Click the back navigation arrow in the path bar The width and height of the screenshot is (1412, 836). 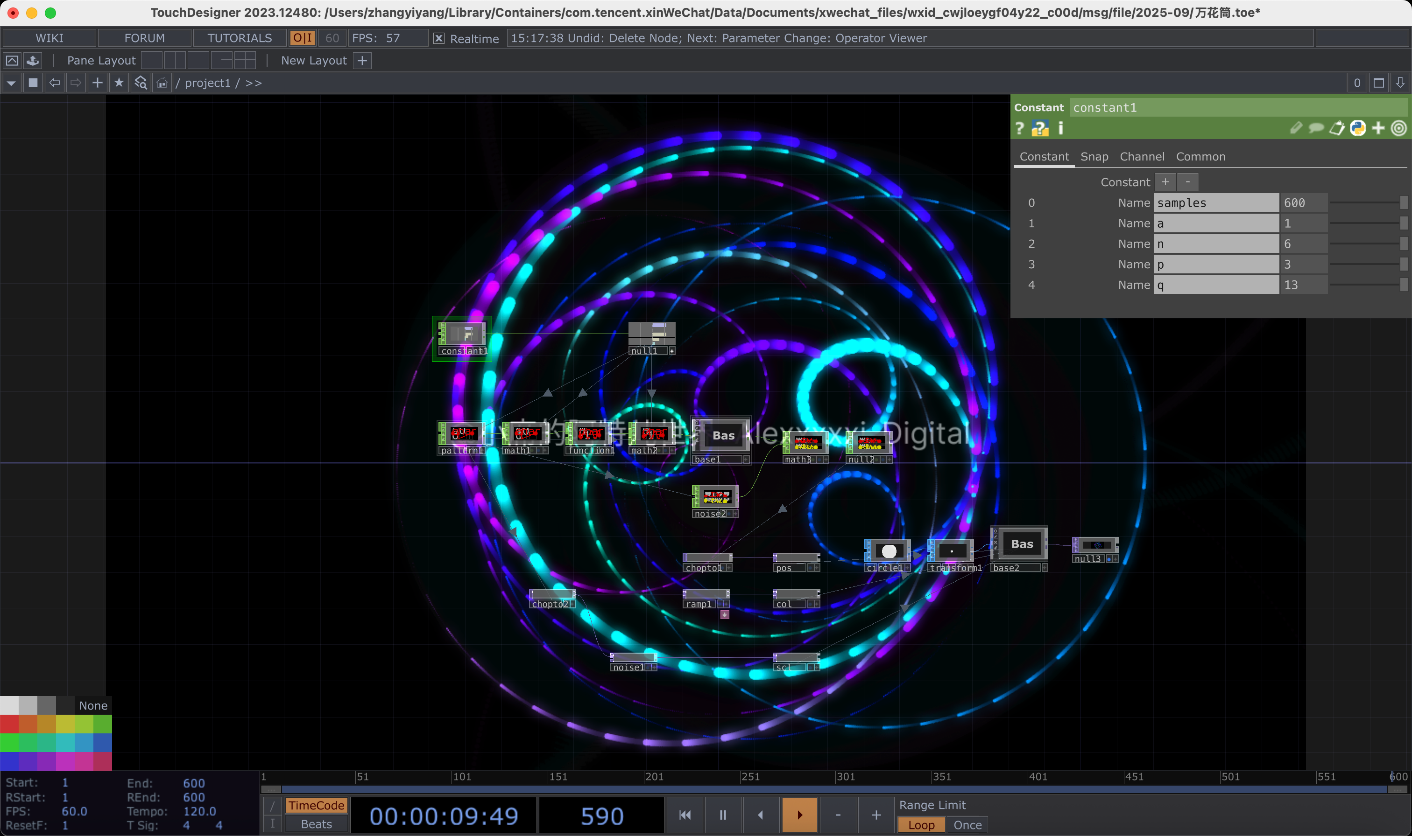tap(54, 82)
